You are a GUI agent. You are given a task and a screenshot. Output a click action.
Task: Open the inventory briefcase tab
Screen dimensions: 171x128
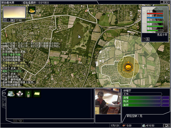pos(4,93)
